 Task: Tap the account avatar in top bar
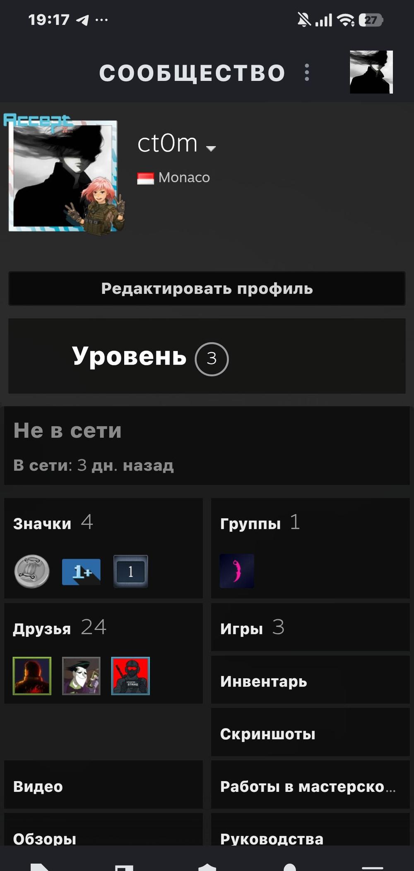pos(371,72)
